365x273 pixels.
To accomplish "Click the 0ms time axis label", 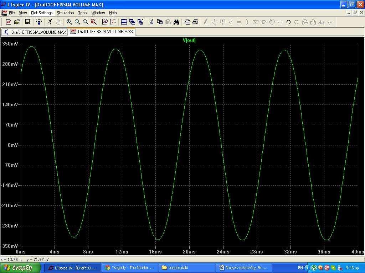I will [x=21, y=252].
